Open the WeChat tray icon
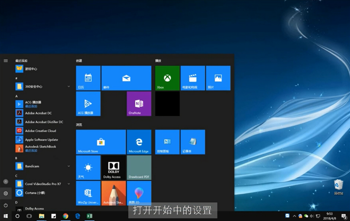Viewport: 350px width, 221px height. [306, 216]
